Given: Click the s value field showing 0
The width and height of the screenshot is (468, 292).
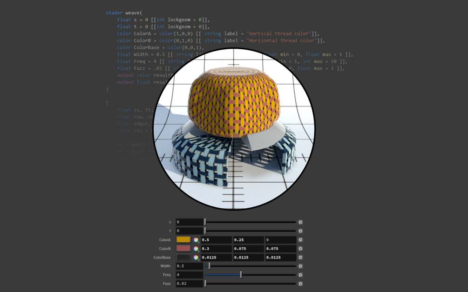Looking at the screenshot, I should (189, 222).
